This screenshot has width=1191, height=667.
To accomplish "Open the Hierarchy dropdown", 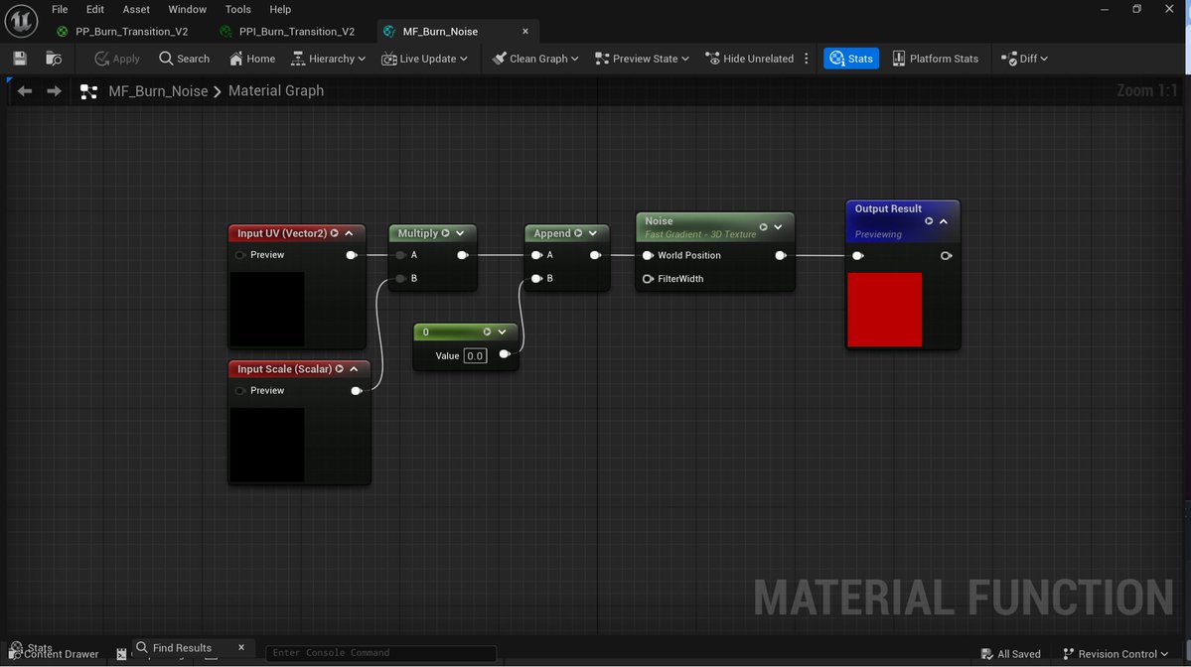I will (328, 59).
